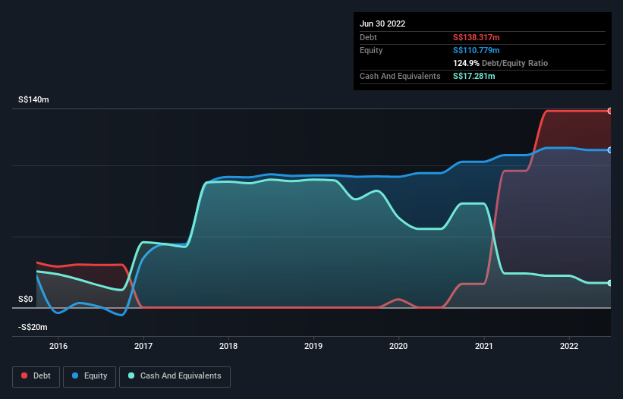623x399 pixels.
Task: Click the 124.9% Debt/Equity Ratio text
Action: [x=500, y=63]
